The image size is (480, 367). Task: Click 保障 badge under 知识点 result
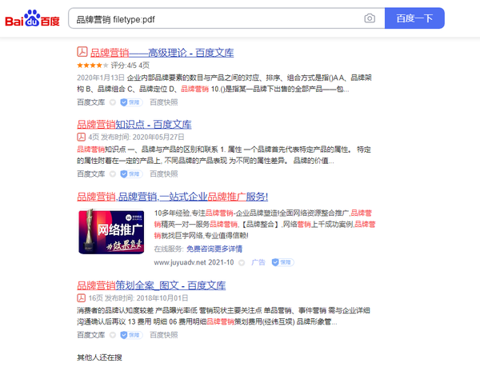coord(131,174)
